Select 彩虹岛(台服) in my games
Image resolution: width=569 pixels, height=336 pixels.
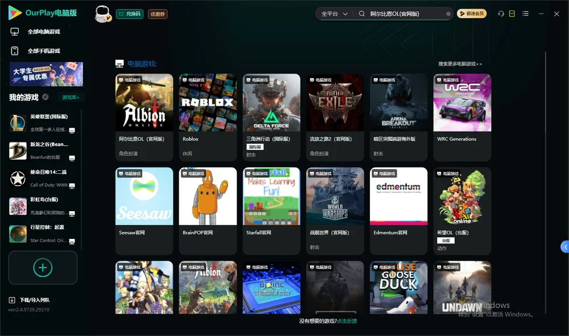tap(44, 206)
